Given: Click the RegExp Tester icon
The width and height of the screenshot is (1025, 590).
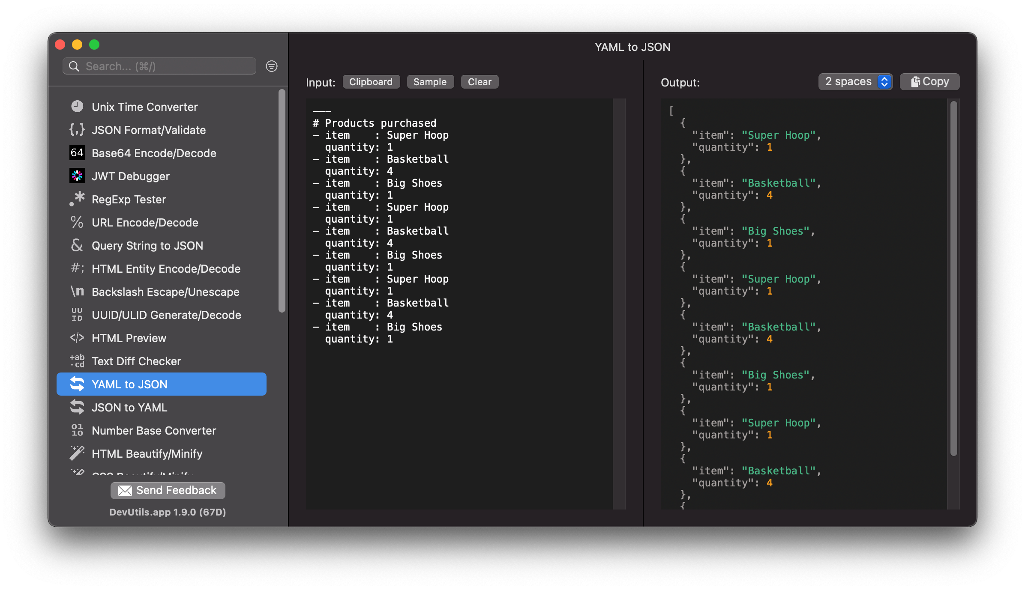Looking at the screenshot, I should click(x=78, y=199).
